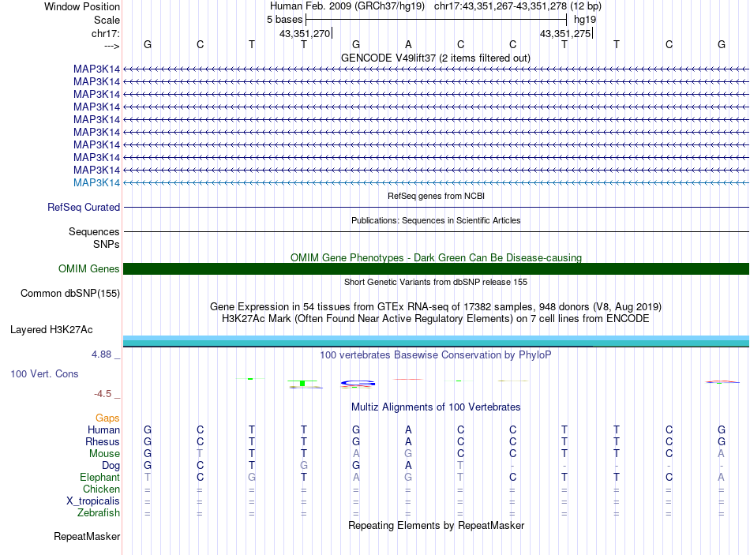Screen dimensions: 750x555
Task: Click the 43,351,270 coordinate marker
Action: click(x=305, y=33)
